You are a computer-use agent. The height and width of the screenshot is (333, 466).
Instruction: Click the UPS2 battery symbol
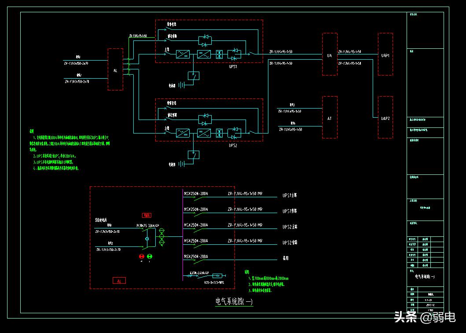pos(181,164)
